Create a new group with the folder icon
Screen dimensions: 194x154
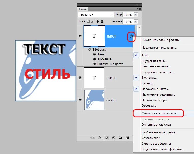pos(120,138)
